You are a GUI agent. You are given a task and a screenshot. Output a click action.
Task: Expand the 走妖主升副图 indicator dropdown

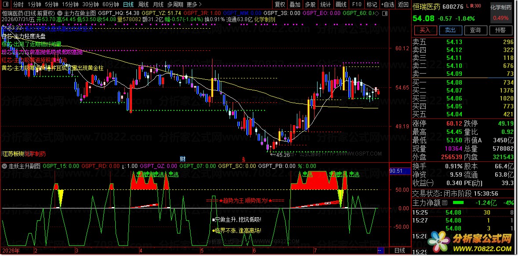pyautogui.click(x=5, y=166)
